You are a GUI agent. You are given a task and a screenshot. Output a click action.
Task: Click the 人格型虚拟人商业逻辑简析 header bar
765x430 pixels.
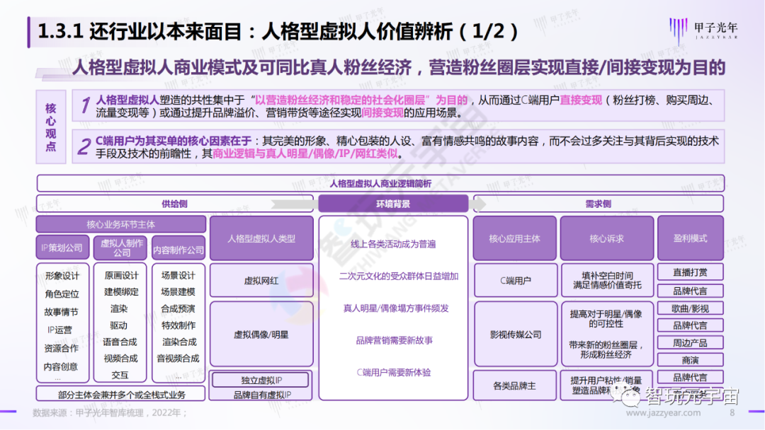(380, 184)
